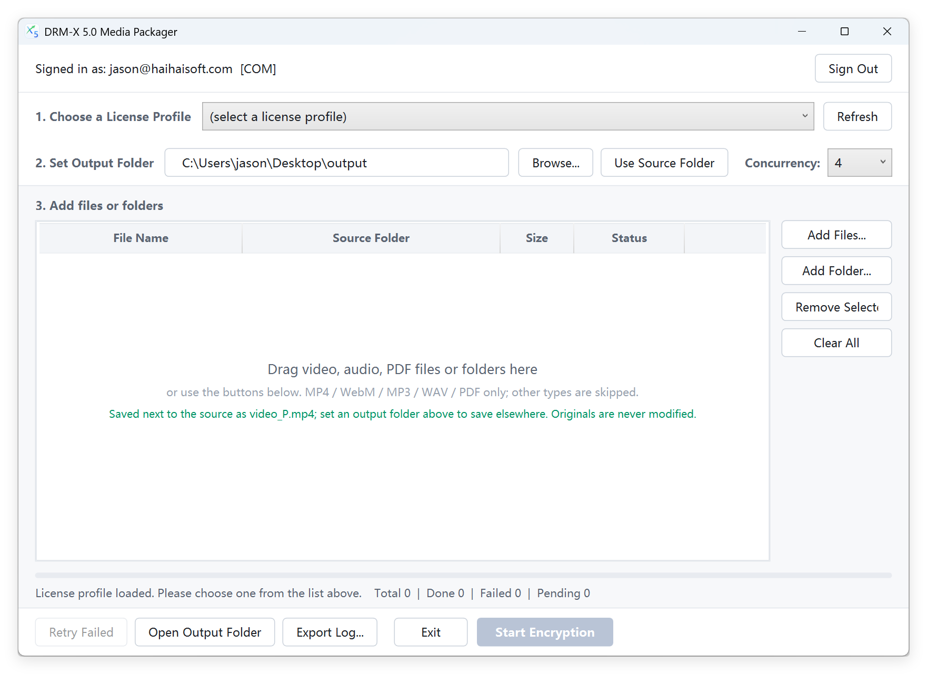This screenshot has height=674, width=927.
Task: Click 'Drag video, audio, PDF files or folders here'
Action: (x=402, y=369)
